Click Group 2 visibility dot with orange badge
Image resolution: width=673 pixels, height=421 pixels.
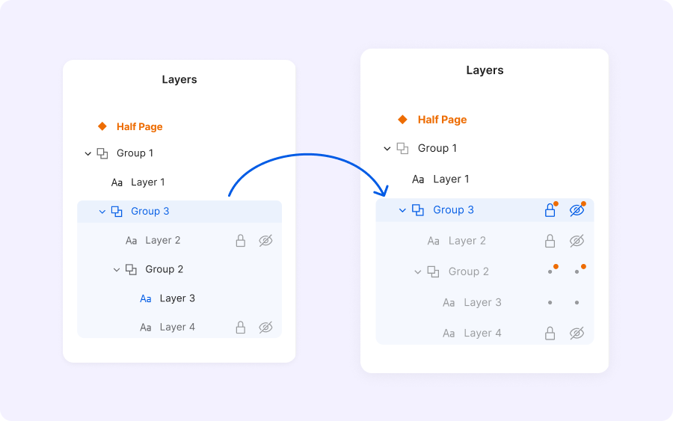click(x=577, y=271)
